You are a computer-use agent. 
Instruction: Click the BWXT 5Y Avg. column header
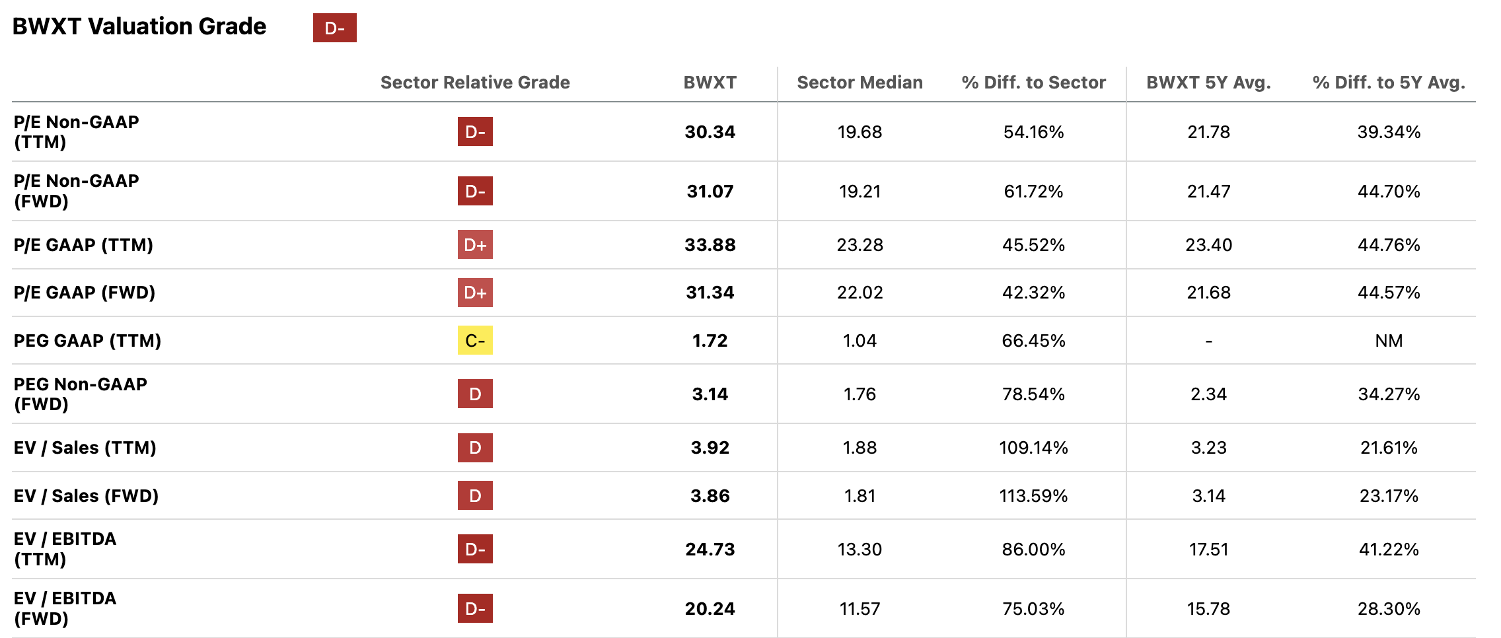point(1208,83)
